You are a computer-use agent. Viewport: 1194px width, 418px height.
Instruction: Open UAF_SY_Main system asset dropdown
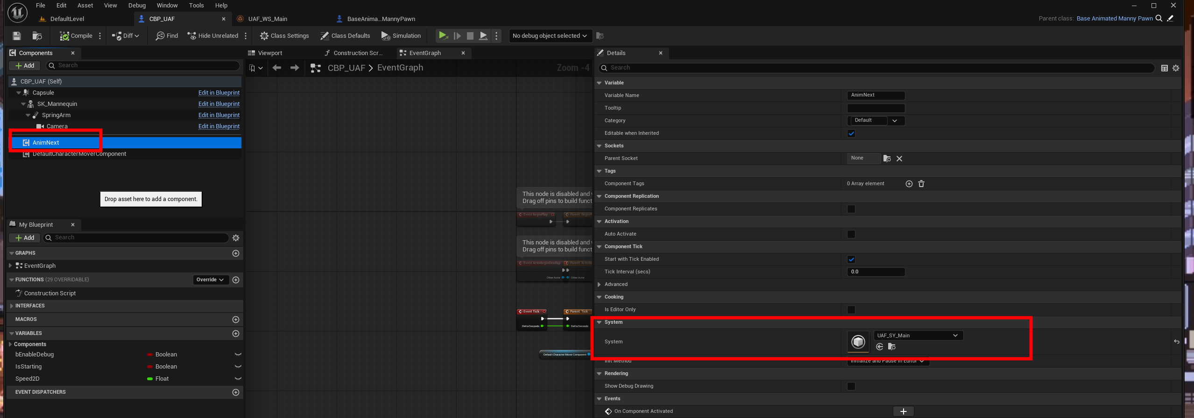tap(918, 335)
